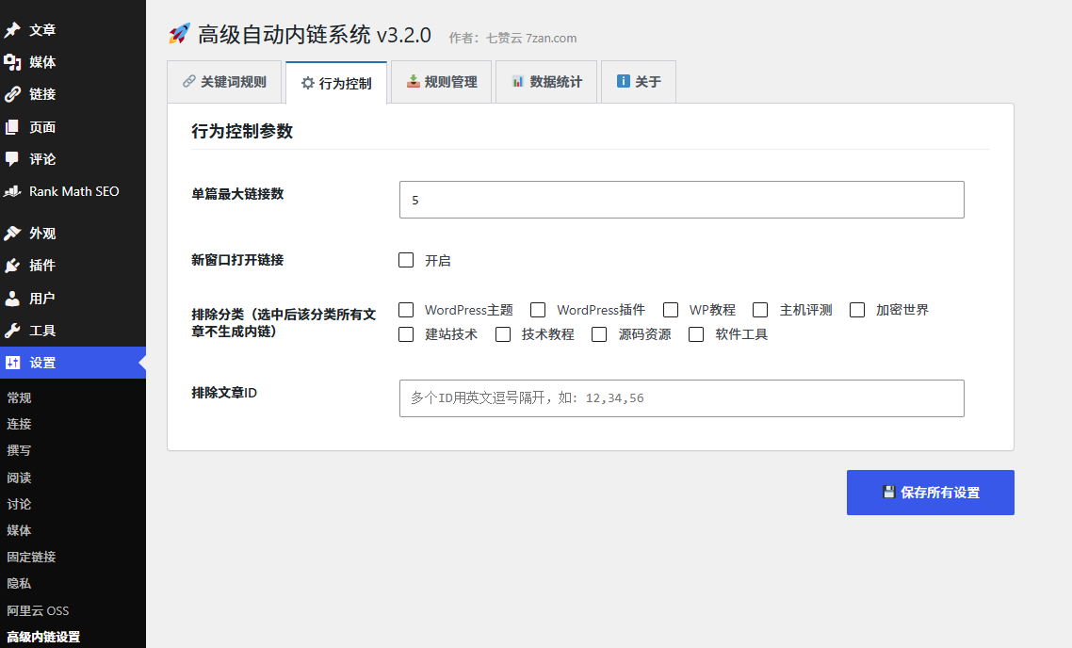Click the download icon on 规则管理 tab
Image resolution: width=1072 pixels, height=648 pixels.
(x=413, y=81)
